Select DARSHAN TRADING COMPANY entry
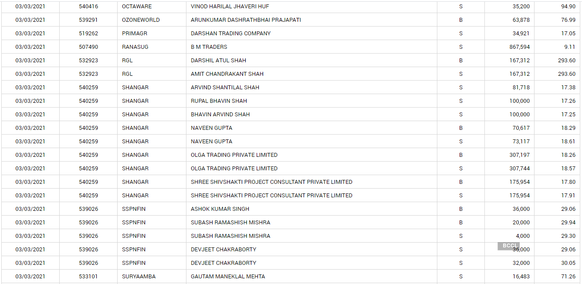This screenshot has height=284, width=582. tap(230, 34)
